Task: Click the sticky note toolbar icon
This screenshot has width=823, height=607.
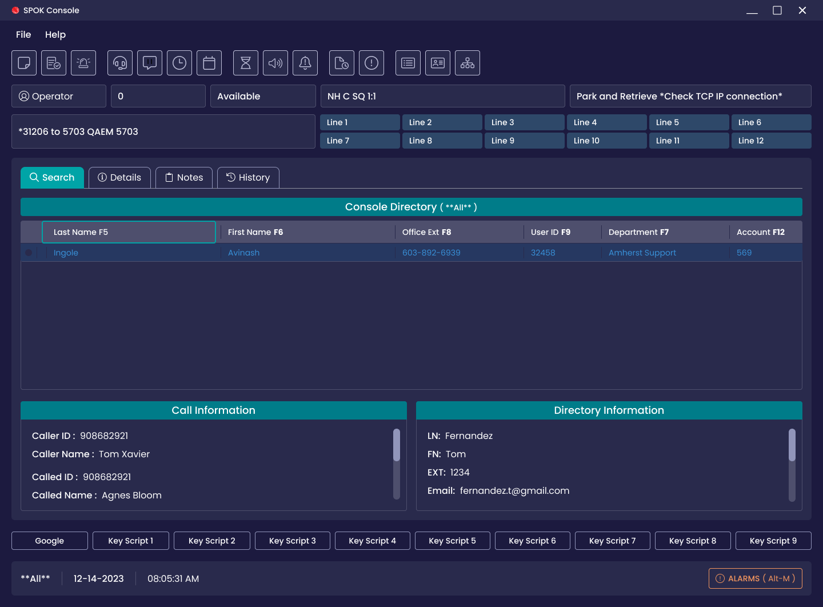Action: [x=24, y=63]
